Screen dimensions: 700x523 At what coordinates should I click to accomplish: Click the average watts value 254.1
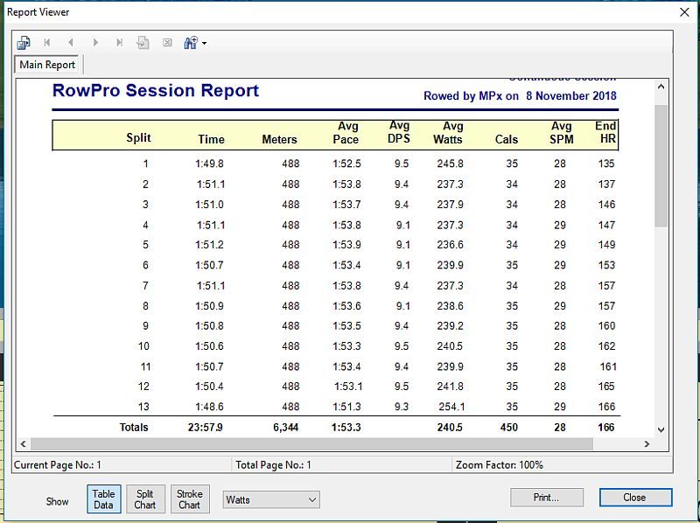[451, 407]
